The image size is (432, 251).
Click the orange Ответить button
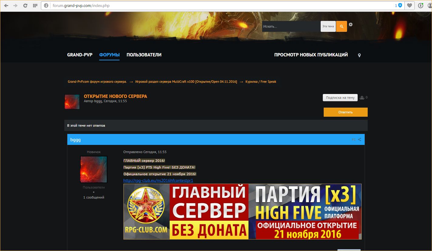coord(346,112)
